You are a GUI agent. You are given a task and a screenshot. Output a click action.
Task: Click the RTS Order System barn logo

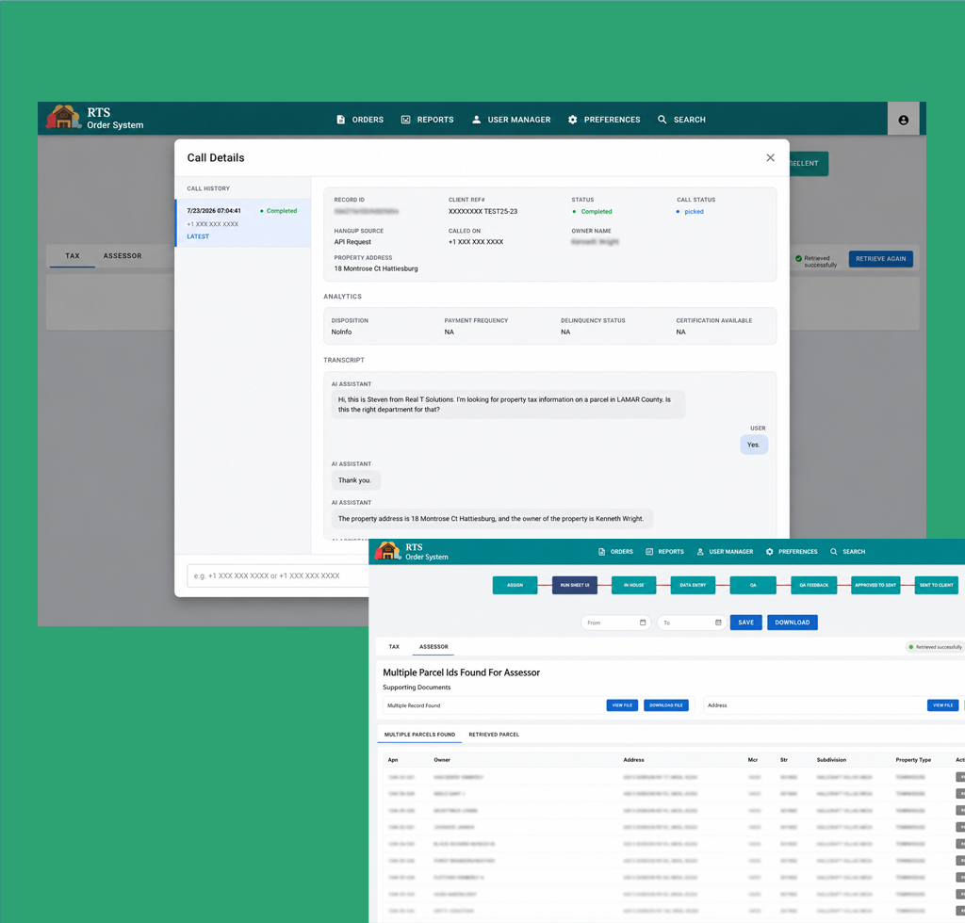(x=63, y=117)
